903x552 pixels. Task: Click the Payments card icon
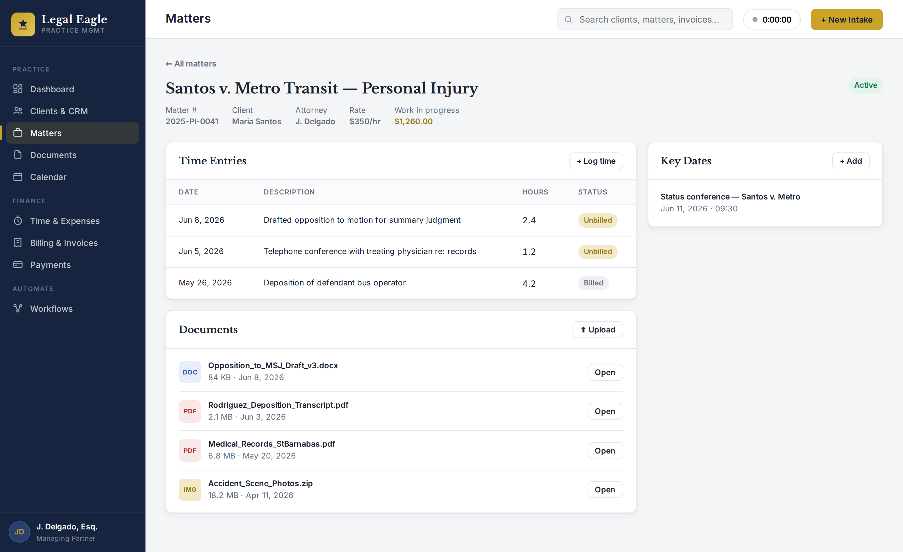click(18, 265)
